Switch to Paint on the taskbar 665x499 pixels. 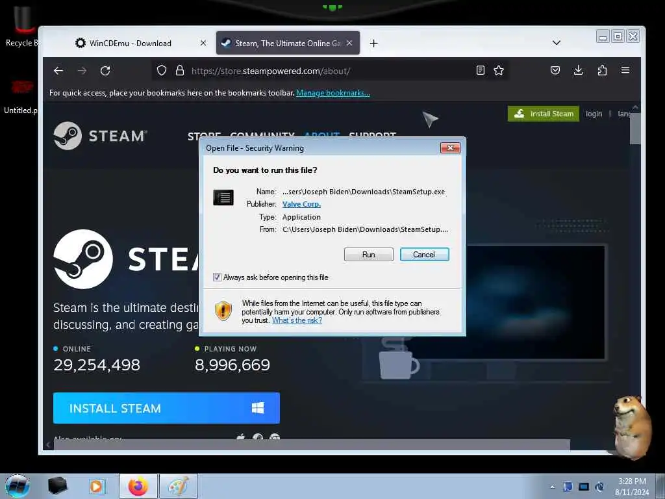179,486
